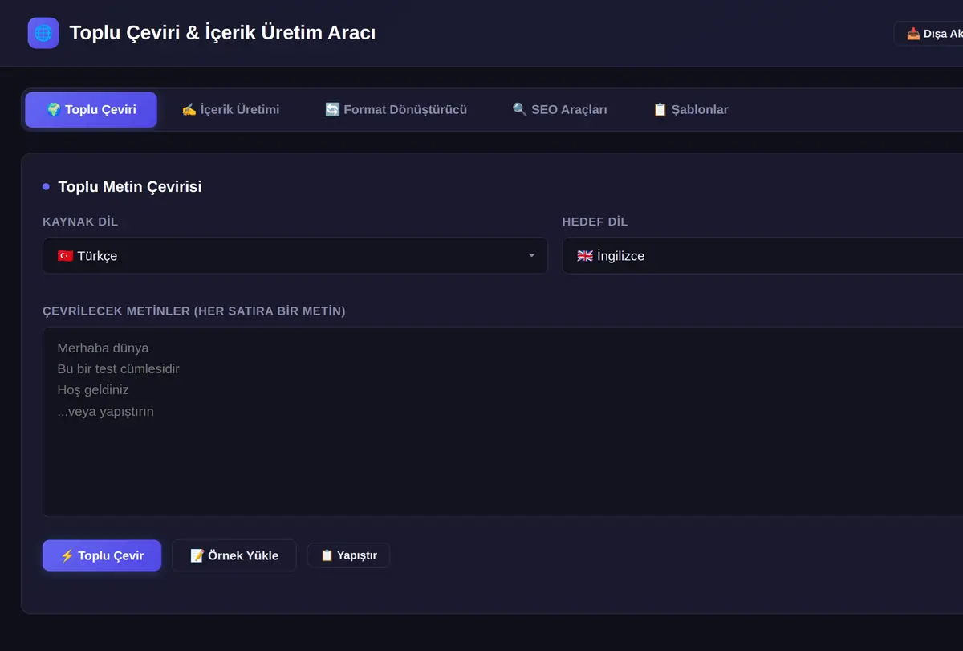
Task: Click the app title Toplu Çeviri & İçerik Üretim Aracı
Action: coord(222,33)
